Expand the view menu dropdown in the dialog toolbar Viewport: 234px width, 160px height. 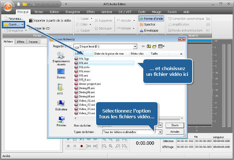(x=164, y=46)
